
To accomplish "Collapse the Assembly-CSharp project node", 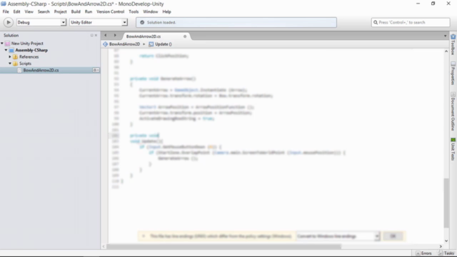I will 6,50.
